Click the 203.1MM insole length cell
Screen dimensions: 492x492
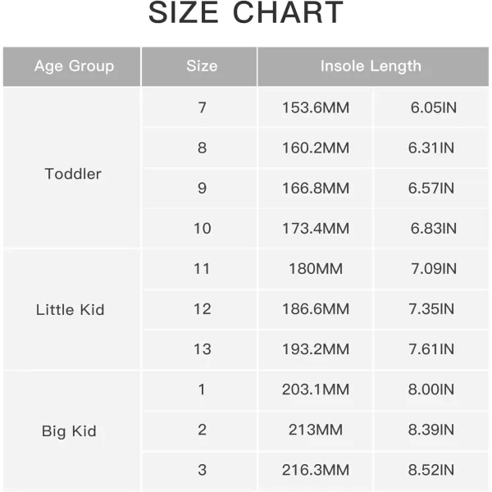point(316,389)
